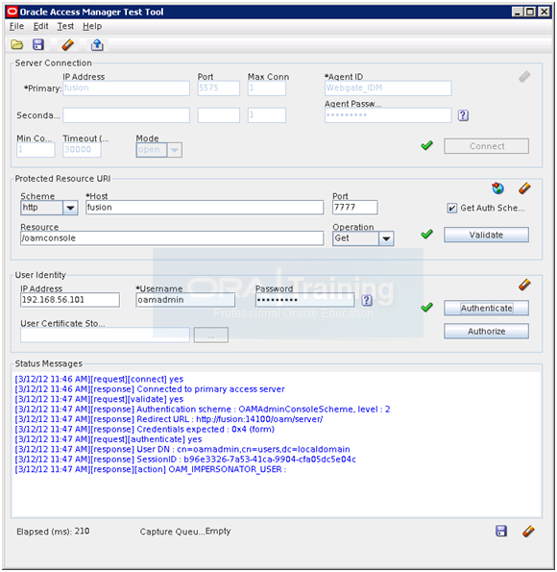Image resolution: width=557 pixels, height=572 pixels.
Task: Click the clear status messages eraser icon
Action: (x=528, y=531)
